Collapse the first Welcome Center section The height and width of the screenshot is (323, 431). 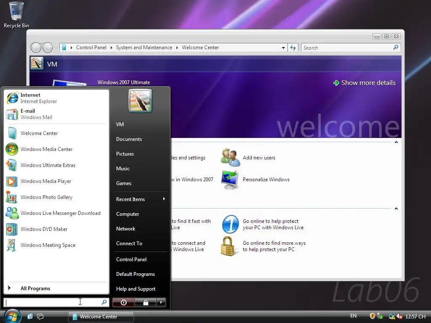(x=396, y=142)
